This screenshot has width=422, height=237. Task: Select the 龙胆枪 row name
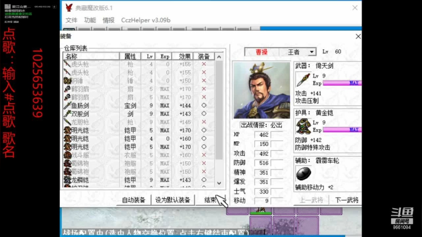tap(80, 122)
